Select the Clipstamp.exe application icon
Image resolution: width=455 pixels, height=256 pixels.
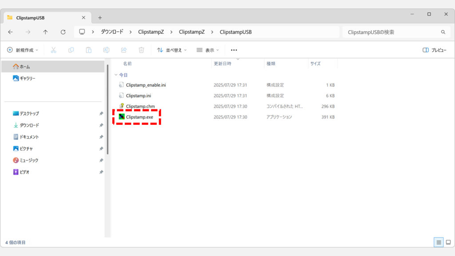(122, 117)
